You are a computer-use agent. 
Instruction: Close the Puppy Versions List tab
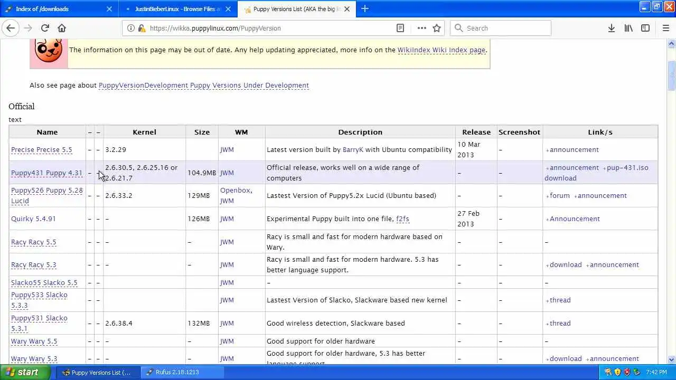(x=347, y=9)
